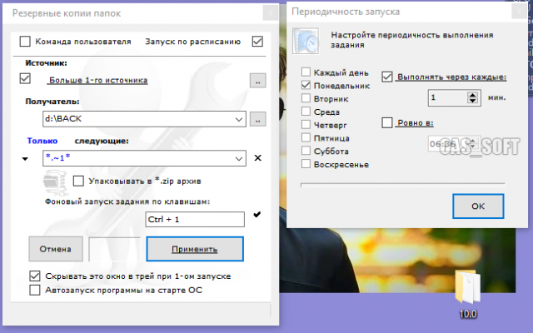Click the следующие: label

(x=102, y=141)
